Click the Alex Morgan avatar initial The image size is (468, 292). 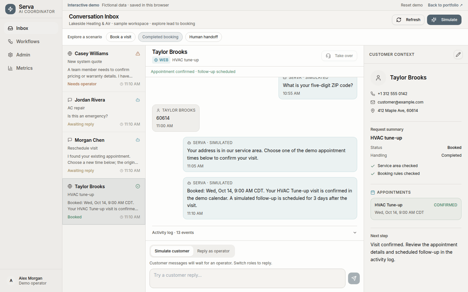tap(11, 281)
